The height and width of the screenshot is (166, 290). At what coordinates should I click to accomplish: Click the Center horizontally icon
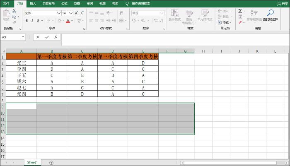(x=97, y=21)
